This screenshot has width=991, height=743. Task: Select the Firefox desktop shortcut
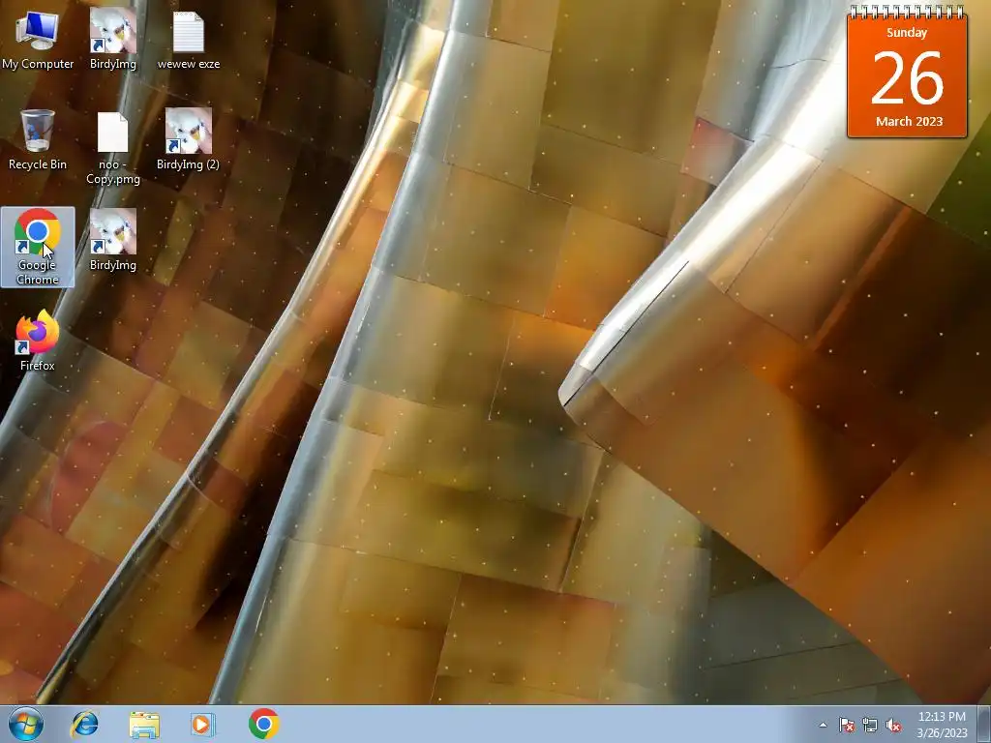38,342
